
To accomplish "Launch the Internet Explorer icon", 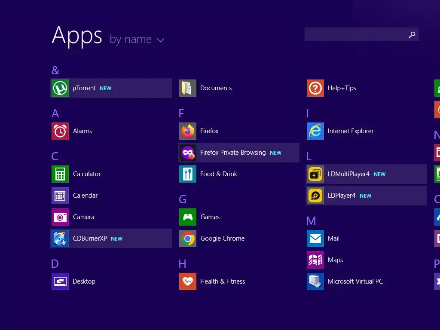I will pos(315,131).
